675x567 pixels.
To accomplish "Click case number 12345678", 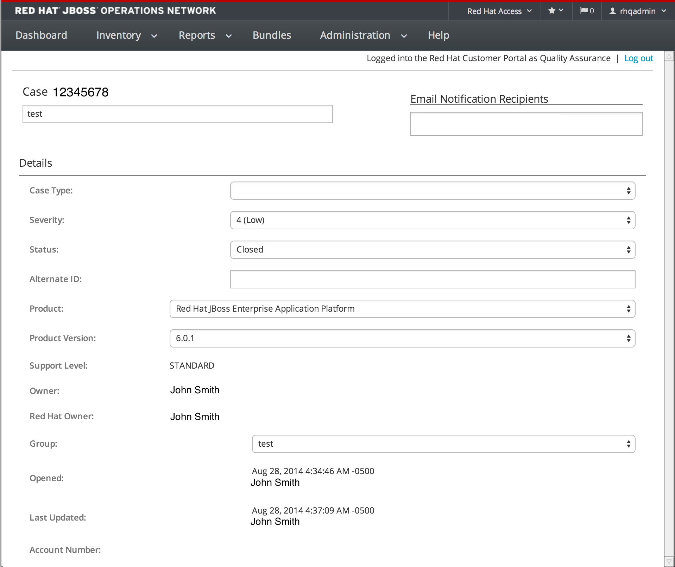I will tap(81, 92).
